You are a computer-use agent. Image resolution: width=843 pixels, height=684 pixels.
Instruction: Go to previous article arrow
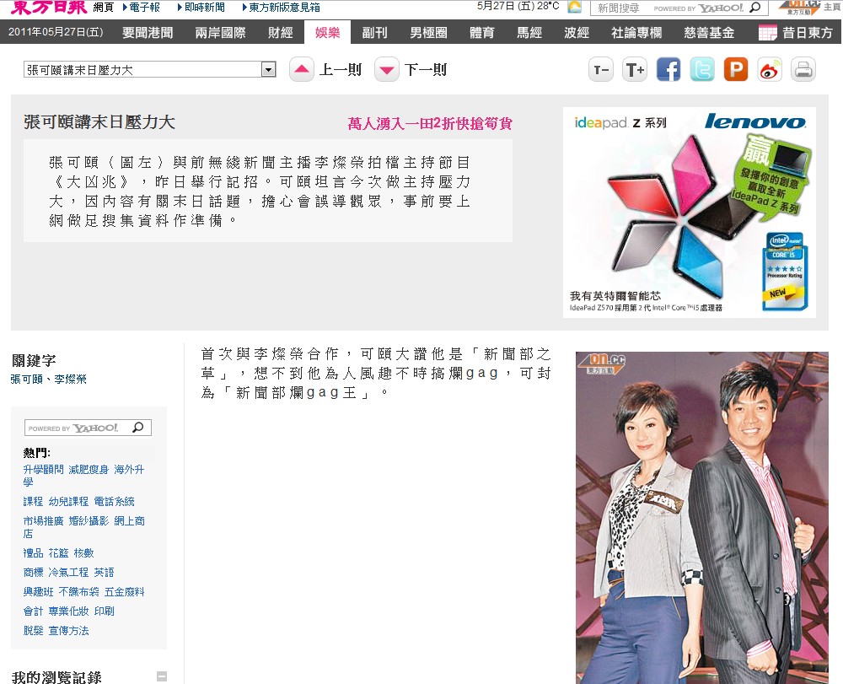[x=302, y=69]
